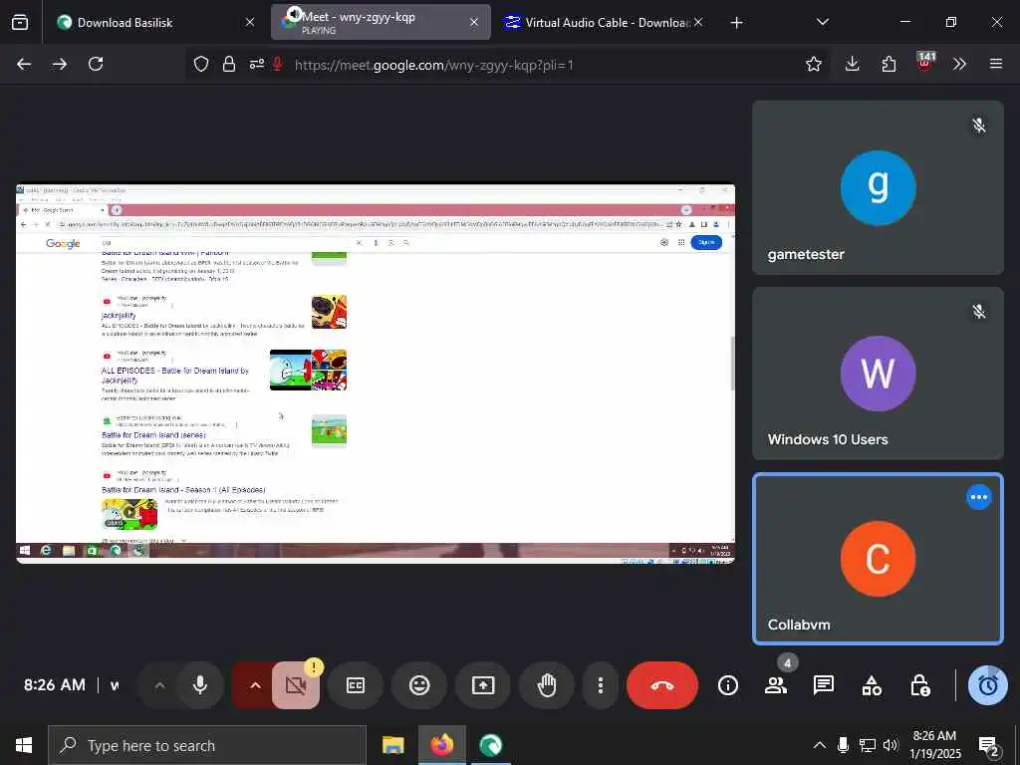This screenshot has width=1020, height=765.
Task: Click the tracking protection shield icon
Action: tap(201, 64)
